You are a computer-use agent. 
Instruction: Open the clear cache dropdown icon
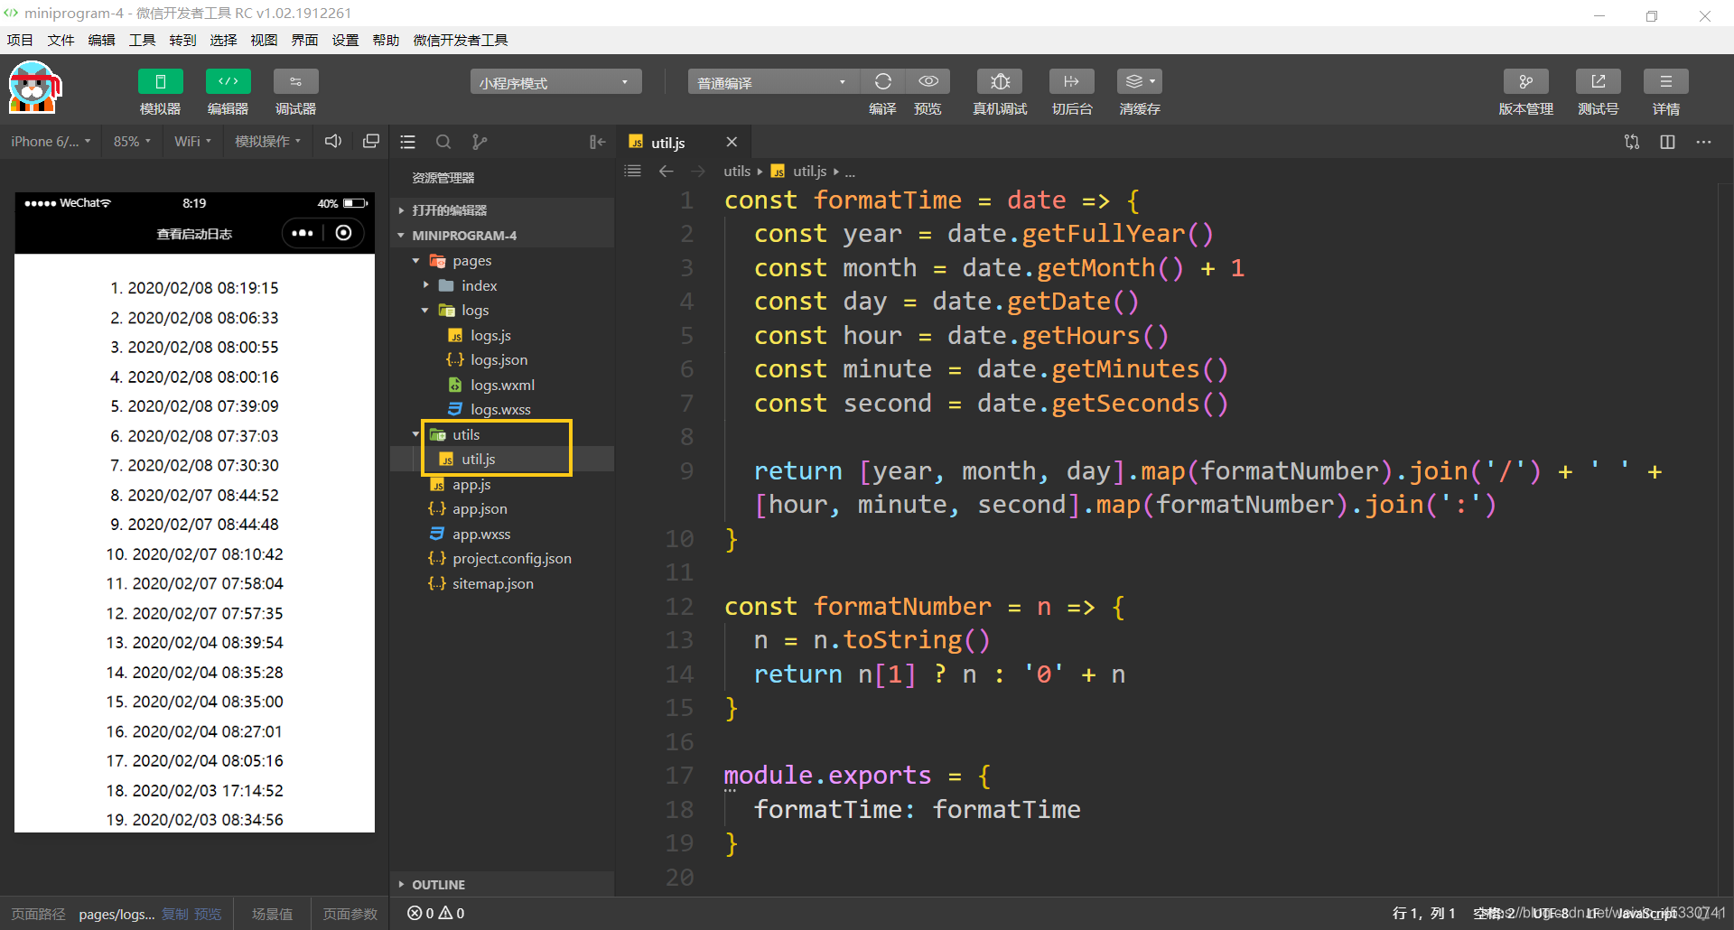[1140, 81]
